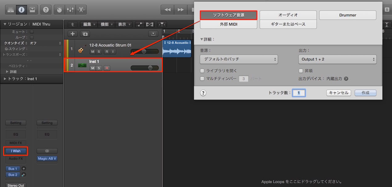The image size is (392, 187).
Task: Open the Output 1 + 2 dropdown
Action: 337,59
